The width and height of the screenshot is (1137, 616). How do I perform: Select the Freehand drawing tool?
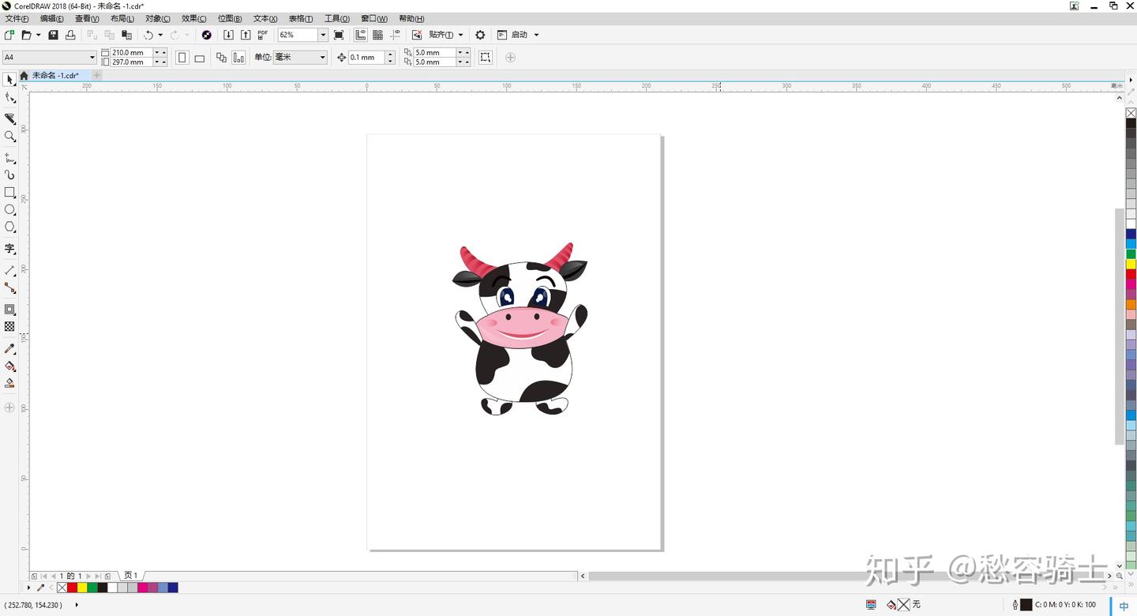click(x=9, y=158)
